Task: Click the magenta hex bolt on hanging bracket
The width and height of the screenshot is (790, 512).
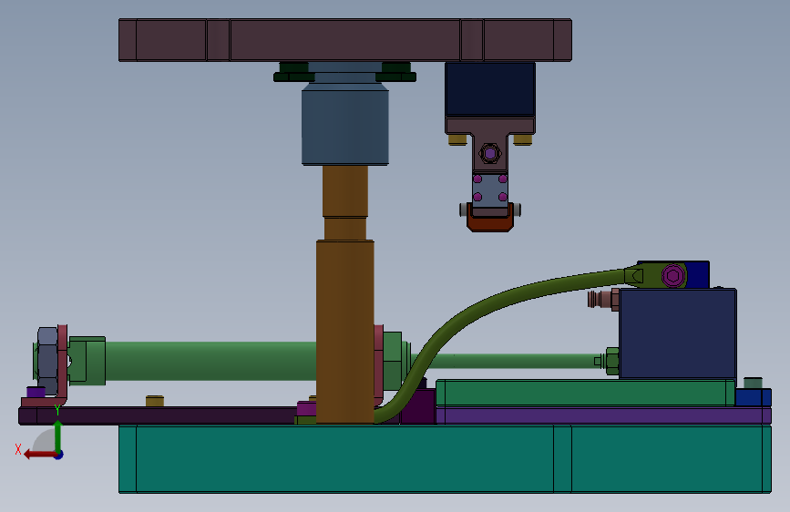Action: point(489,153)
